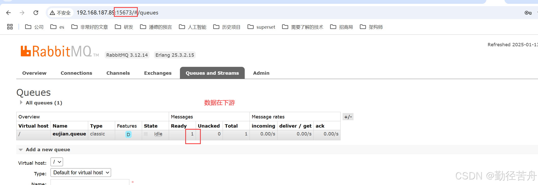Open the not-secure site warning badge
This screenshot has width=538, height=185.
pyautogui.click(x=60, y=13)
